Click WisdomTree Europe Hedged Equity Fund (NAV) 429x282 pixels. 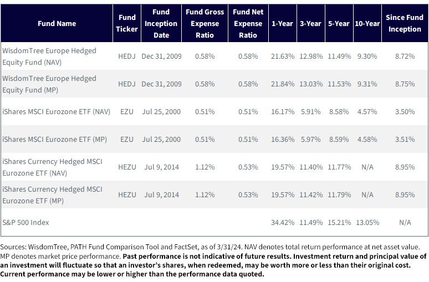tap(49, 57)
